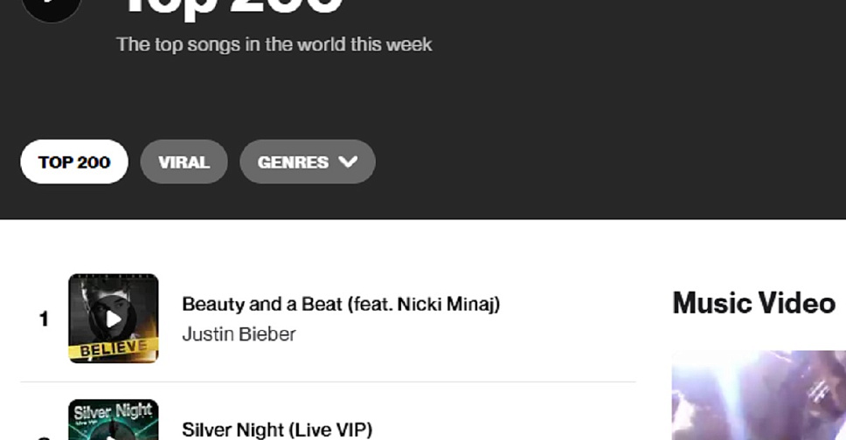Switch to the VIRAL tab
The height and width of the screenshot is (440, 846).
coord(184,162)
